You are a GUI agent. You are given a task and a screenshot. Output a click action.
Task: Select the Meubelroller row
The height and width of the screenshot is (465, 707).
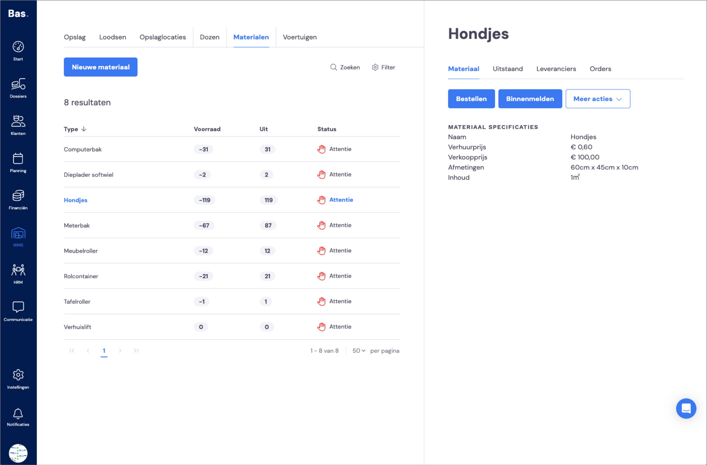pyautogui.click(x=232, y=251)
